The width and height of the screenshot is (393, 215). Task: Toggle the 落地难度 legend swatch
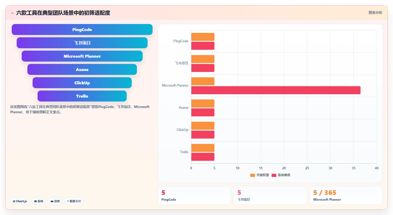pos(274,175)
